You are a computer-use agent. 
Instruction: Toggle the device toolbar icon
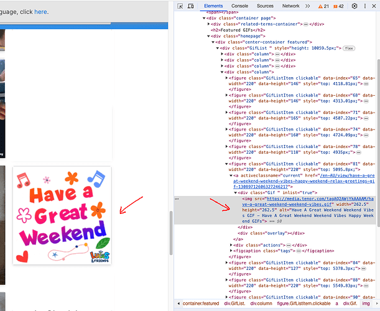coord(191,6)
